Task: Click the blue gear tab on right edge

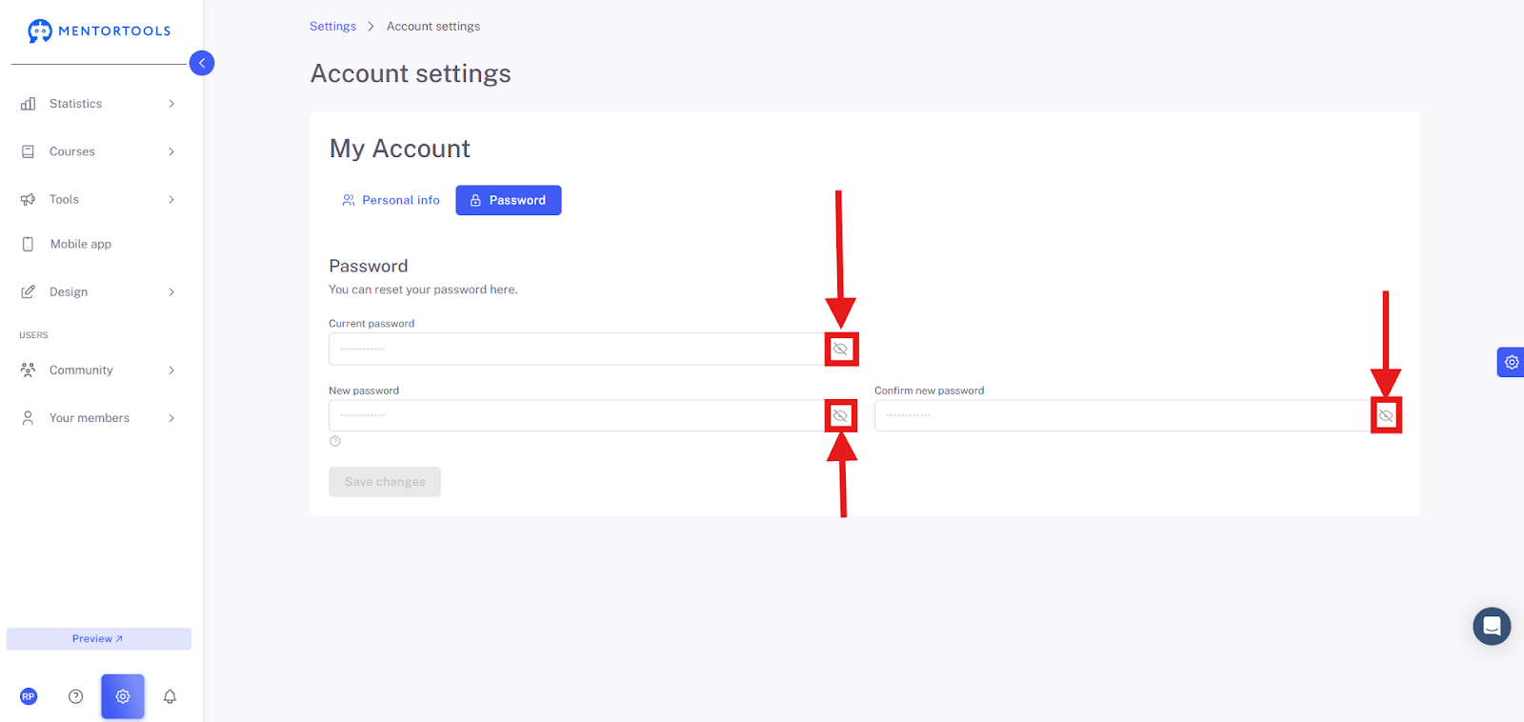Action: pyautogui.click(x=1511, y=362)
